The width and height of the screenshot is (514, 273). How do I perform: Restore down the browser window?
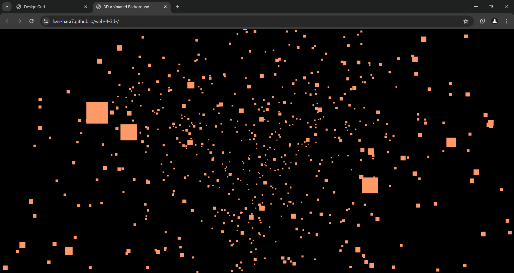(491, 7)
